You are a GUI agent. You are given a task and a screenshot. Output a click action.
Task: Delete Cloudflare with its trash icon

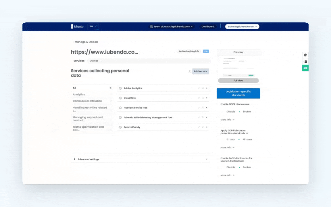point(203,98)
